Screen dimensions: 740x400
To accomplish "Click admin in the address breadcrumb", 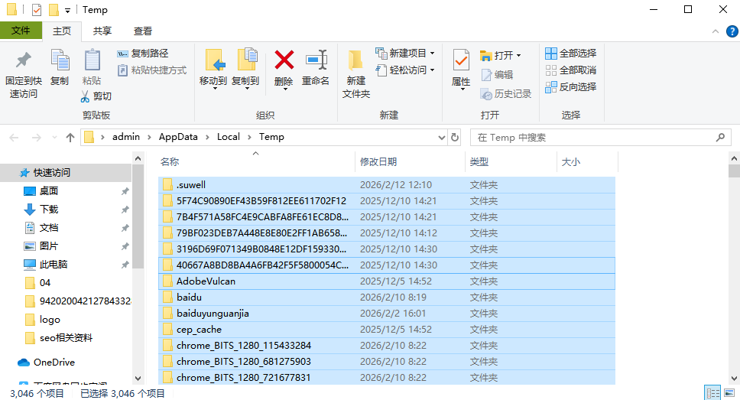I will tap(126, 137).
